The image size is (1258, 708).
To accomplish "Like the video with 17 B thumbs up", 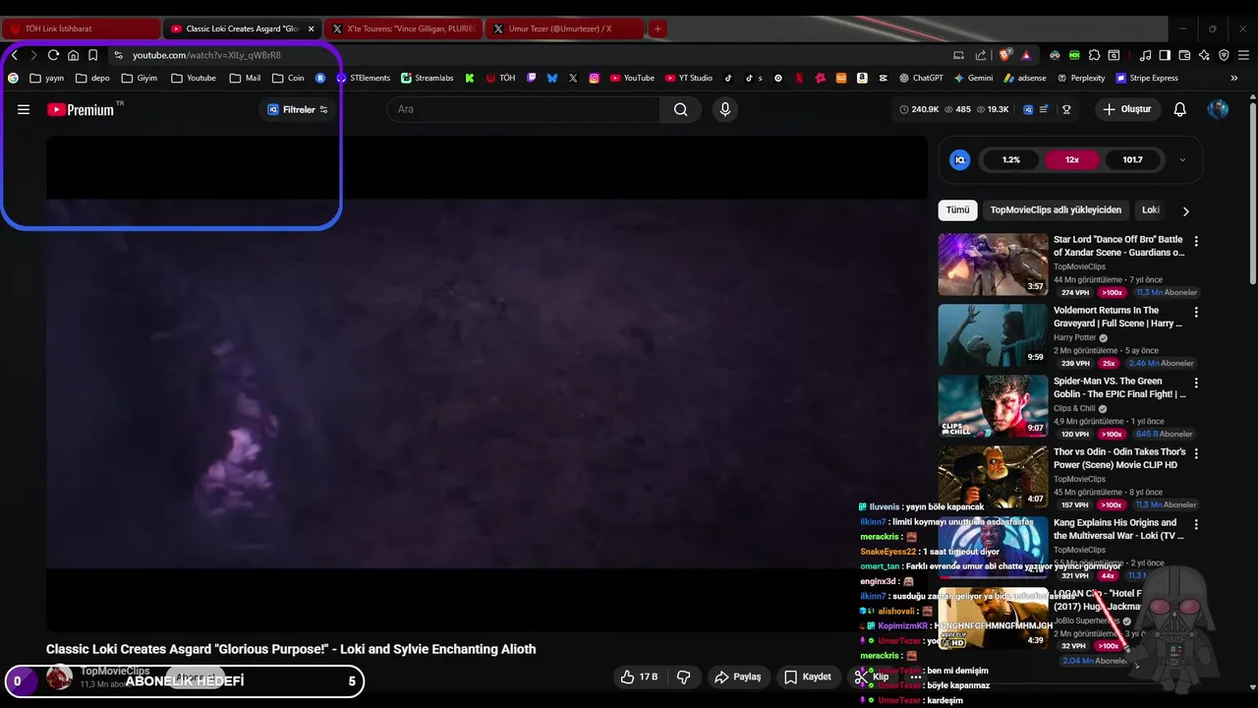I will (638, 677).
